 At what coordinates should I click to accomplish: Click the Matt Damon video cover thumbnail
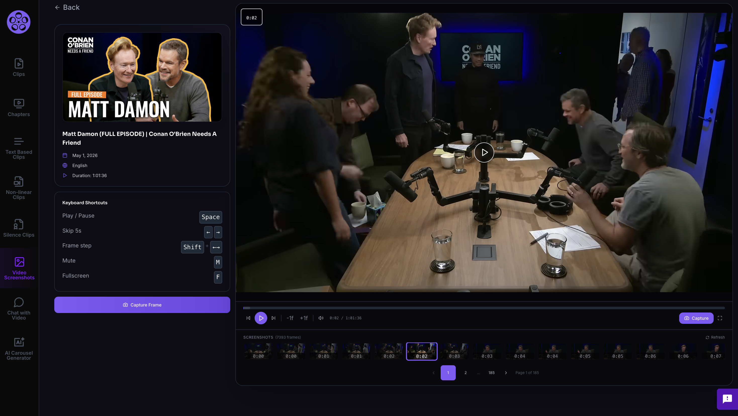142,77
